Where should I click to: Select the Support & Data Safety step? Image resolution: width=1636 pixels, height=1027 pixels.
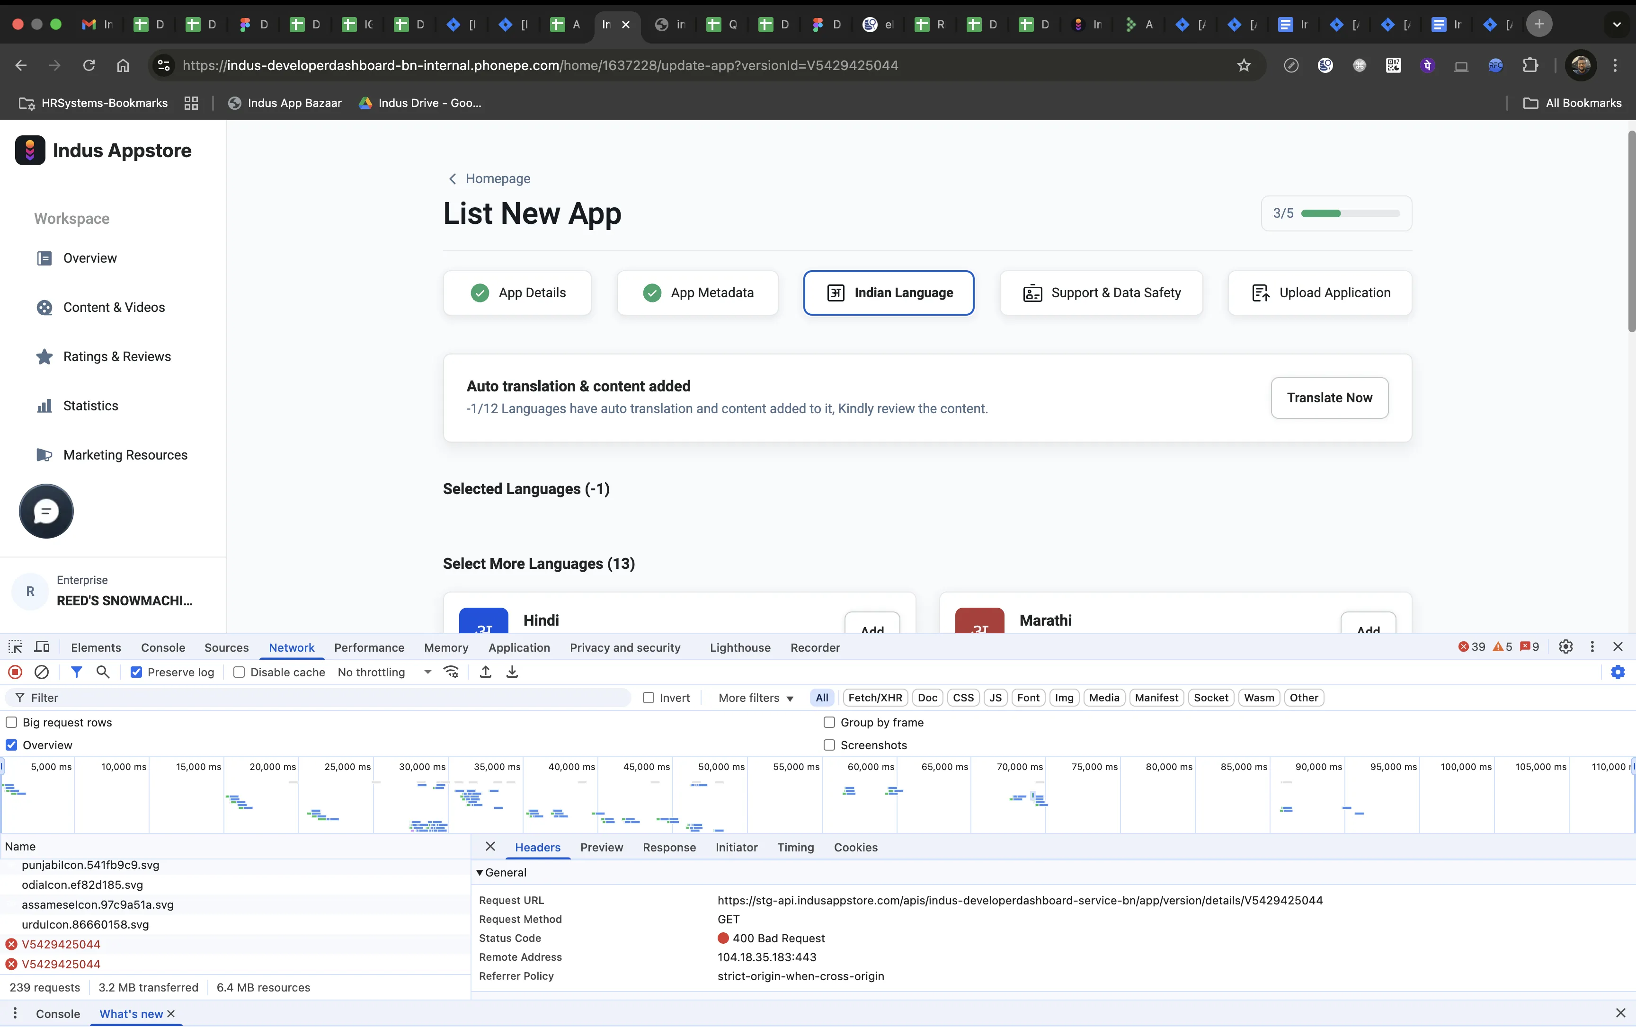tap(1101, 293)
